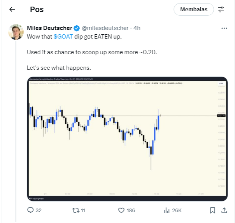Repost the tweet with the retweet icon
The width and height of the screenshot is (235, 223).
click(x=76, y=210)
